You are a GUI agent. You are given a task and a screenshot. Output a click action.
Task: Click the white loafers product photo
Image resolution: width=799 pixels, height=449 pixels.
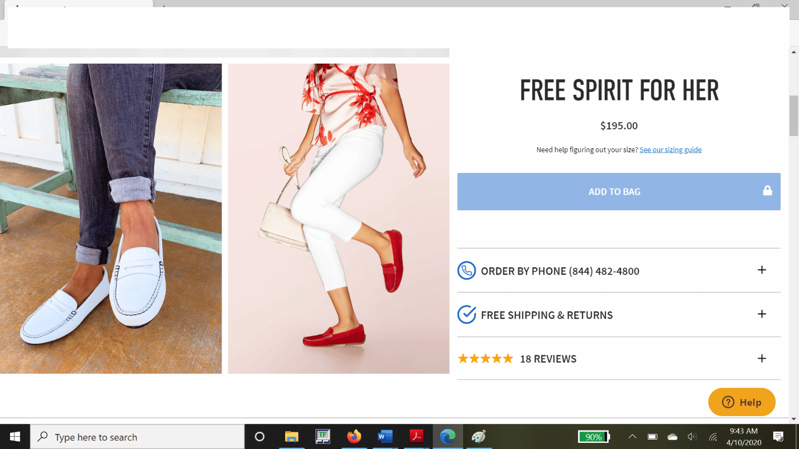pos(110,218)
